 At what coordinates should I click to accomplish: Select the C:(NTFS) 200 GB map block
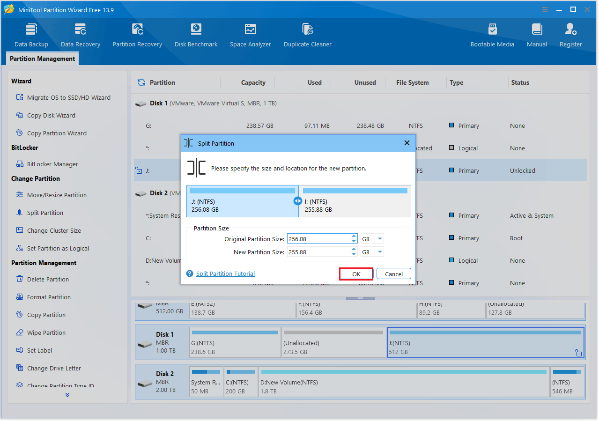pos(241,382)
